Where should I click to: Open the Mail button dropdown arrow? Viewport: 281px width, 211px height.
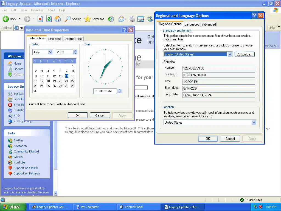point(126,19)
